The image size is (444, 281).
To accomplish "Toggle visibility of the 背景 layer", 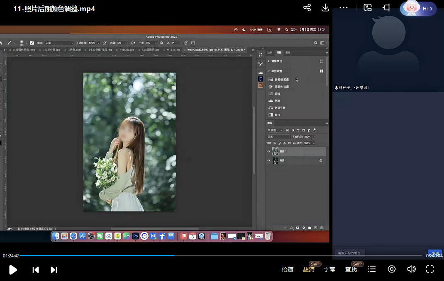I will (269, 160).
